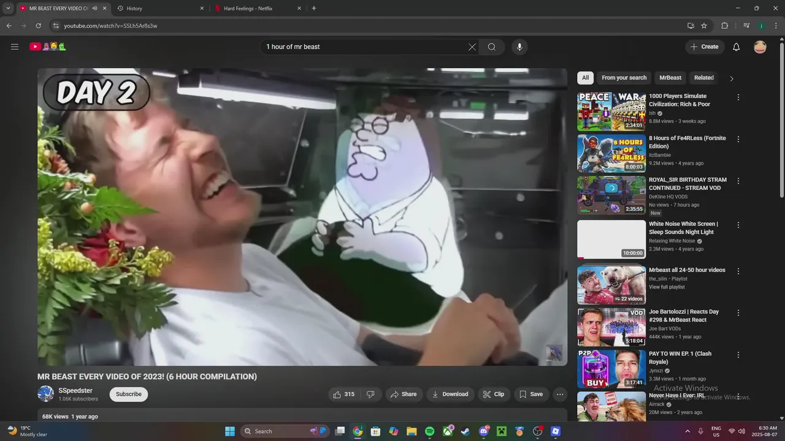Click the Download button

[450, 394]
